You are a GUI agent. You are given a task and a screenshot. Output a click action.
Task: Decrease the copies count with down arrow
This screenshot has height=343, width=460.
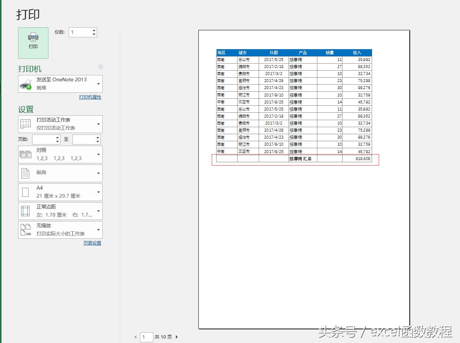tap(94, 34)
